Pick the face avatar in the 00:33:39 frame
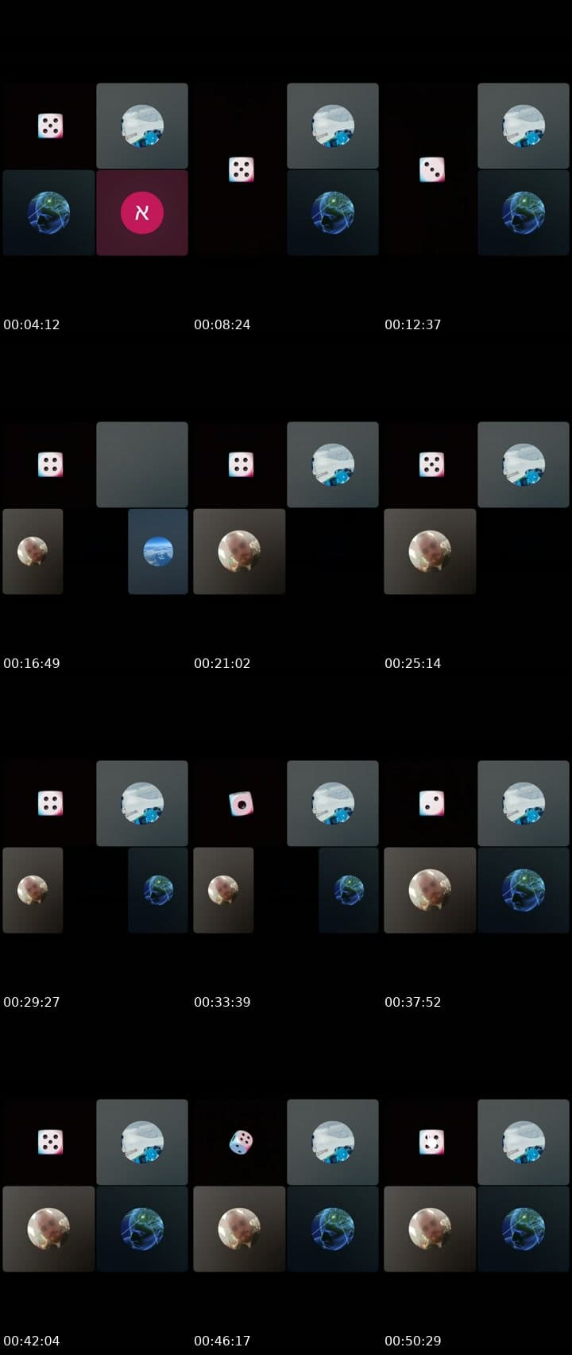 click(223, 890)
